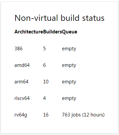Click builder count 5 for 386
The width and height of the screenshot is (119, 135).
pos(44,49)
